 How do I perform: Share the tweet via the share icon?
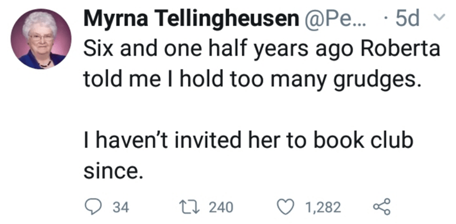click(x=382, y=207)
